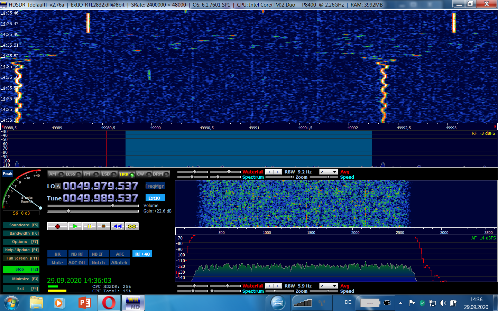The height and width of the screenshot is (311, 498).
Task: Click upper RBW decrease left arrow
Action: [x=269, y=172]
